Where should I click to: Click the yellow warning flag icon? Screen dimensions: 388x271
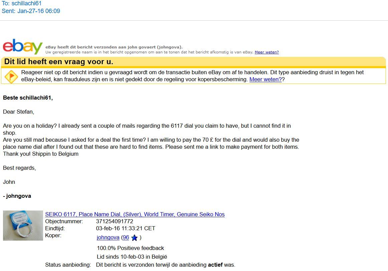11,77
